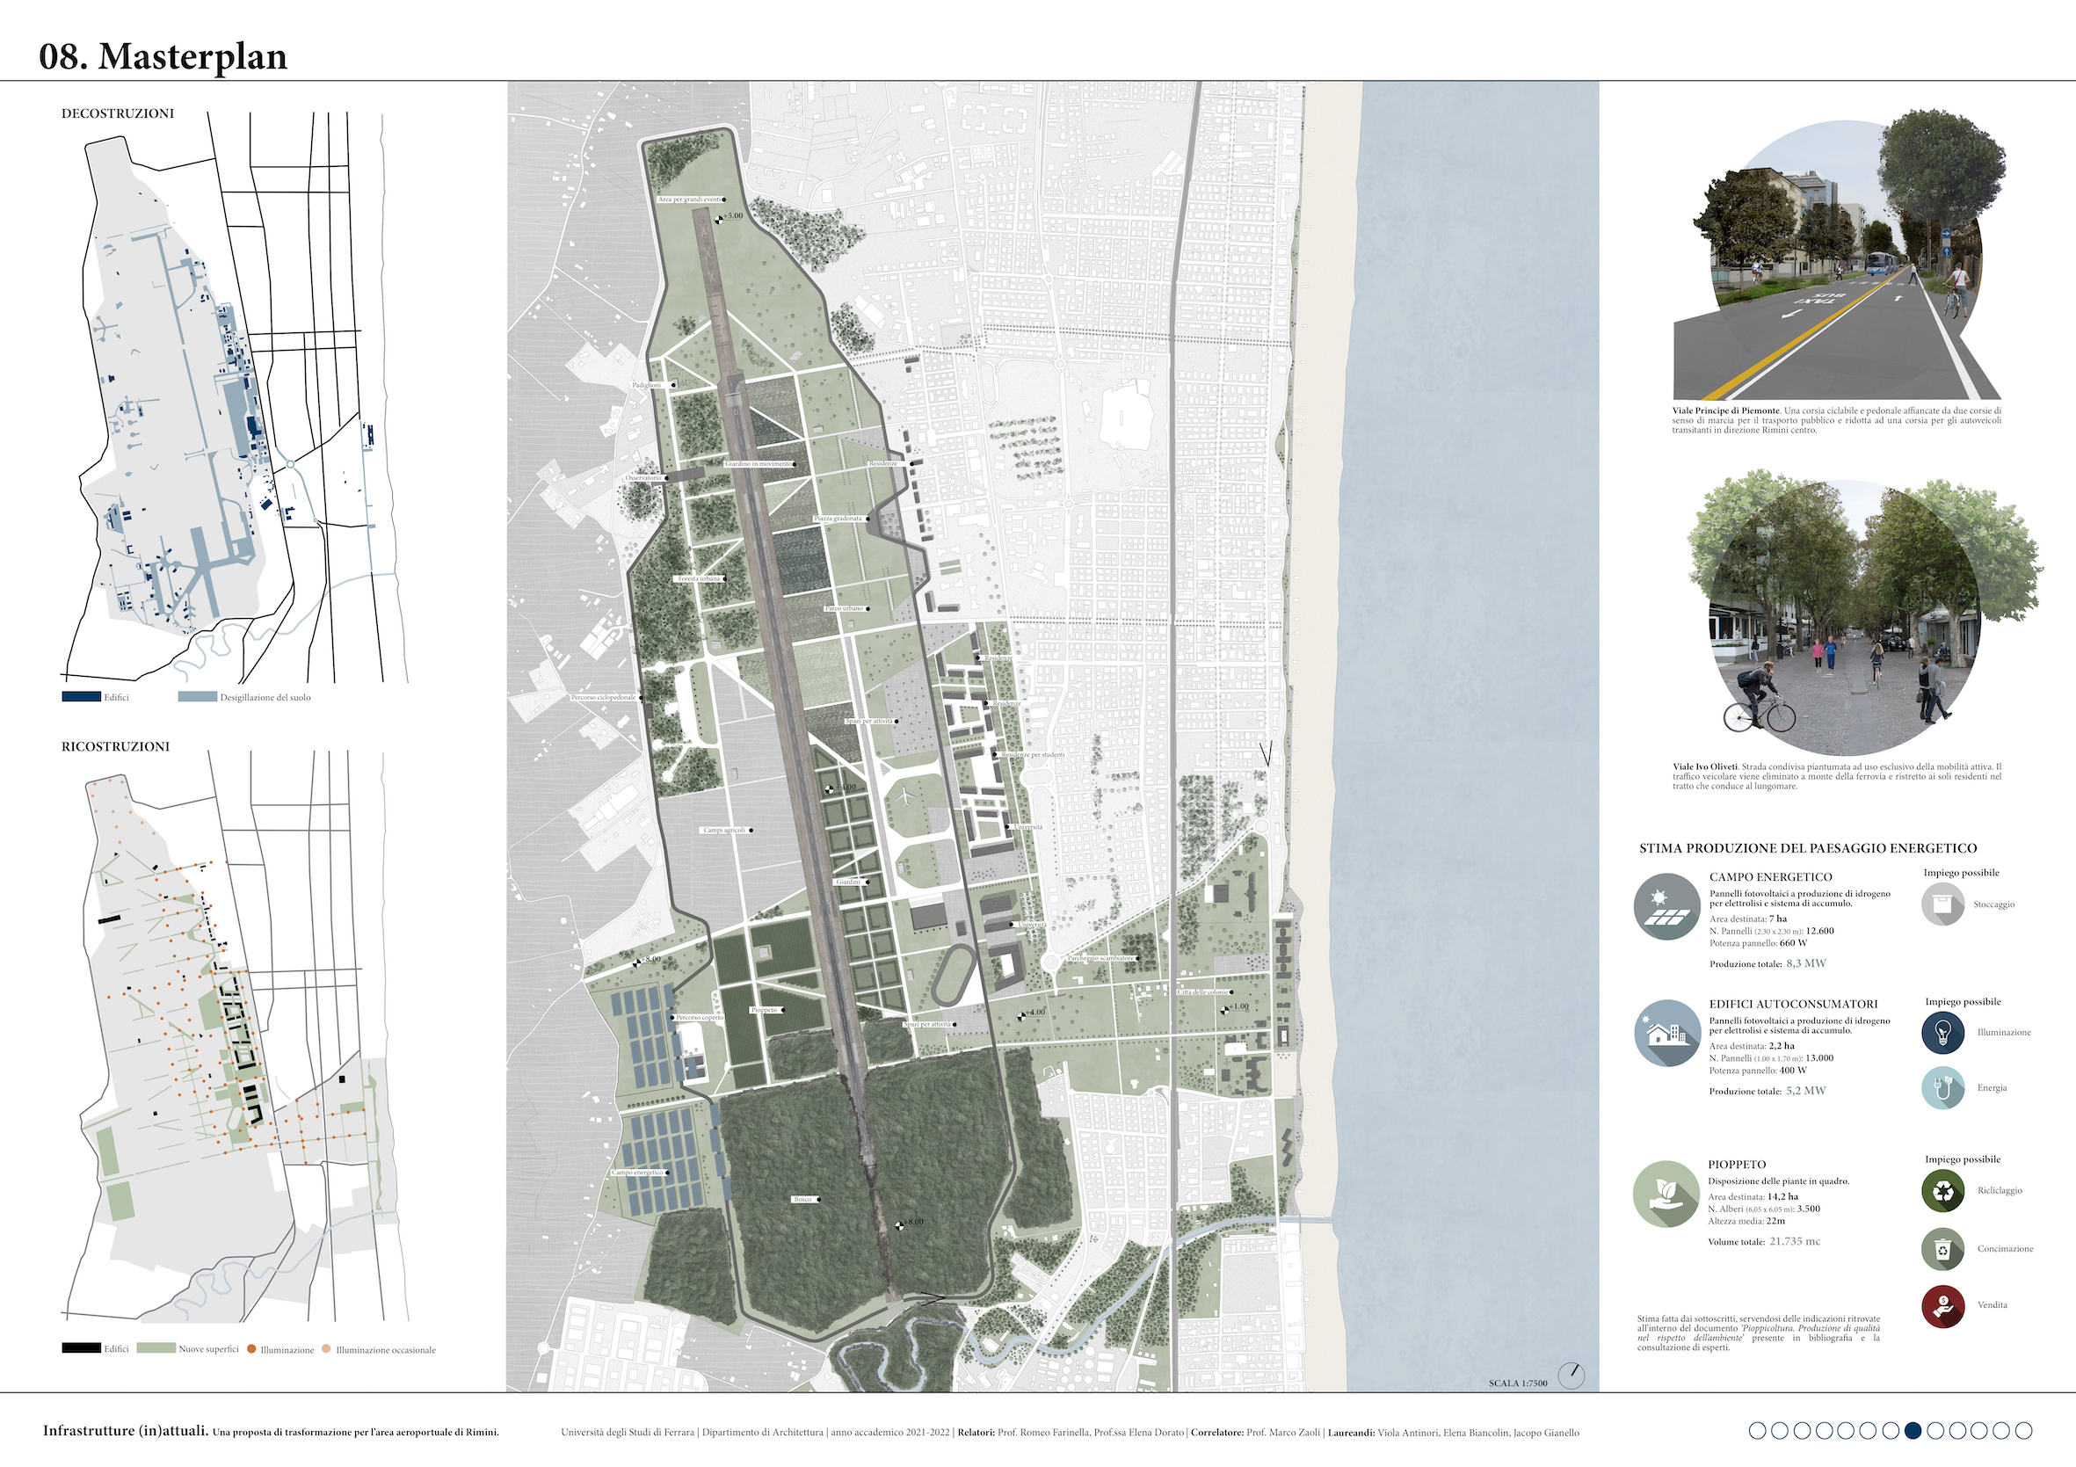Image resolution: width=2076 pixels, height=1467 pixels.
Task: Click the Energia plug icon
Action: (1943, 1088)
